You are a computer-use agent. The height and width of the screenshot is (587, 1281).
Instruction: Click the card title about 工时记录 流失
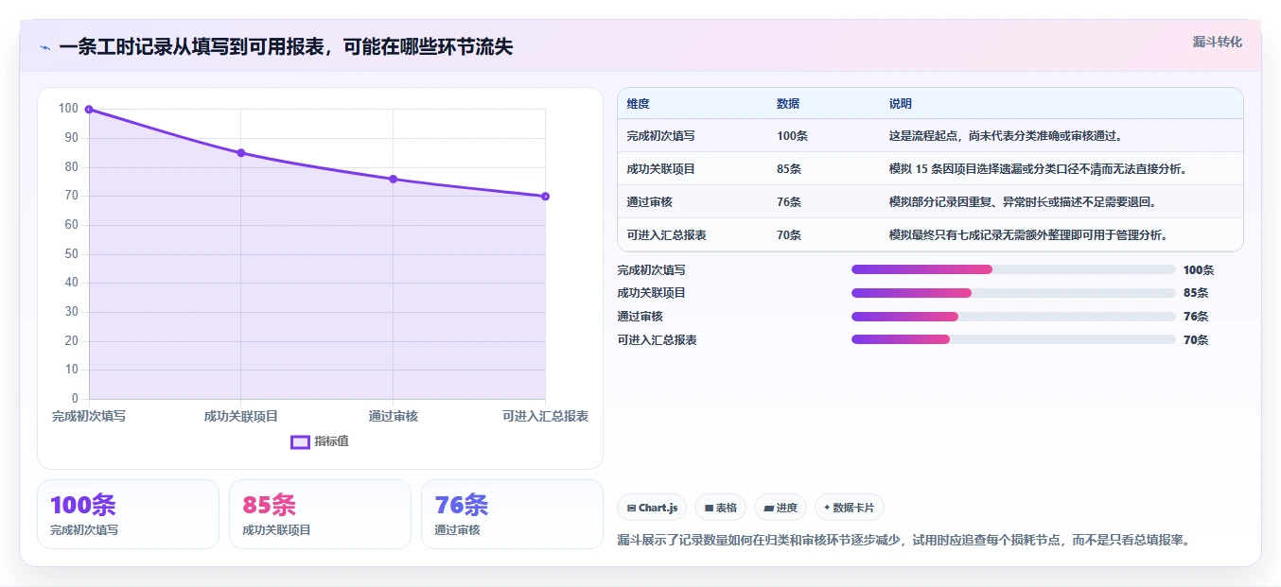pyautogui.click(x=286, y=46)
